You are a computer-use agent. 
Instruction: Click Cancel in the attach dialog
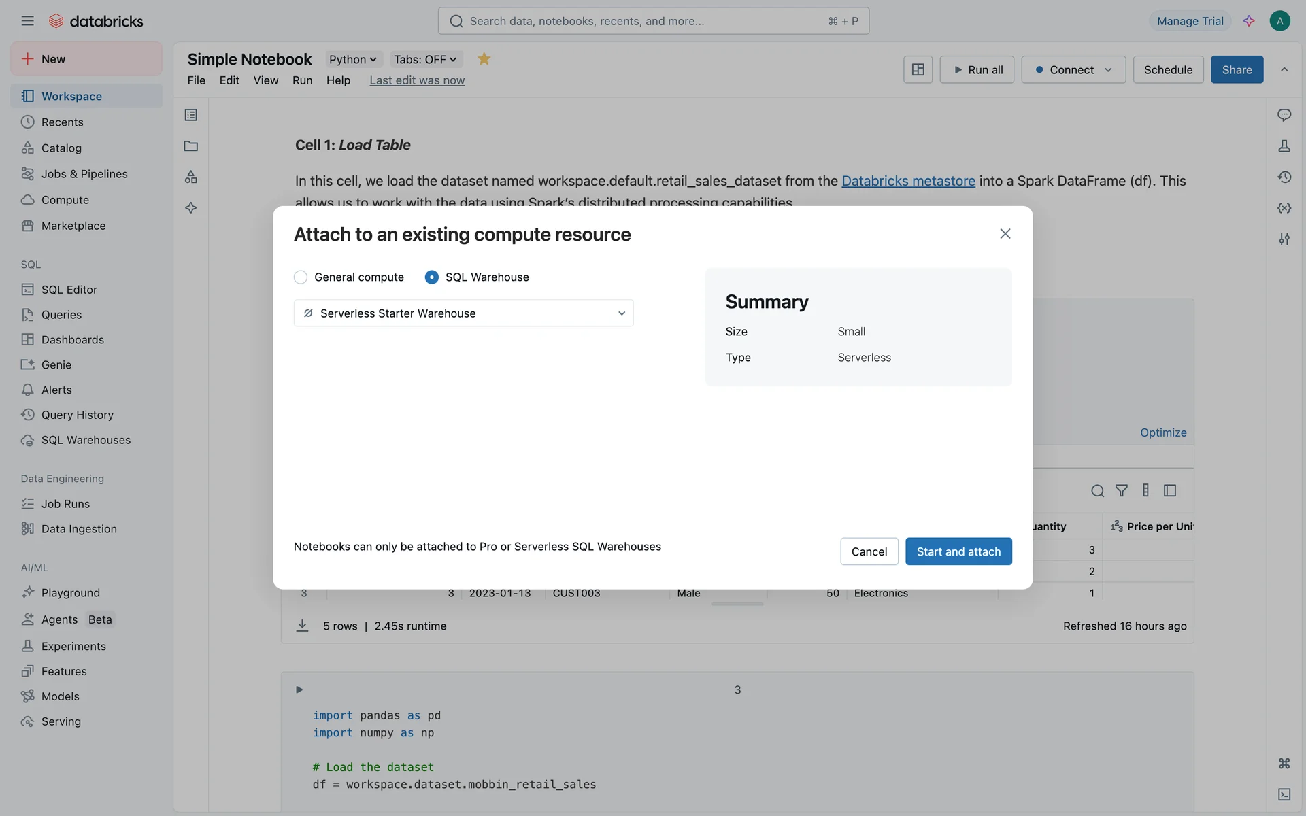[869, 551]
